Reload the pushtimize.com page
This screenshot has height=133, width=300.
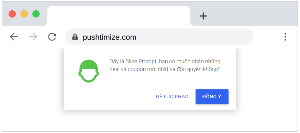(52, 37)
